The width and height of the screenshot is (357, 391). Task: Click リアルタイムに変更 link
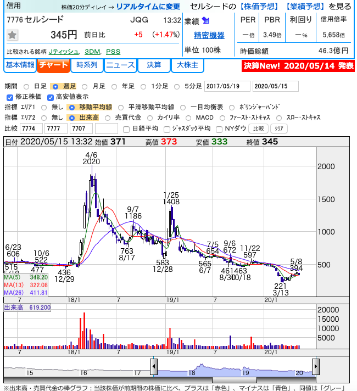coord(148,7)
